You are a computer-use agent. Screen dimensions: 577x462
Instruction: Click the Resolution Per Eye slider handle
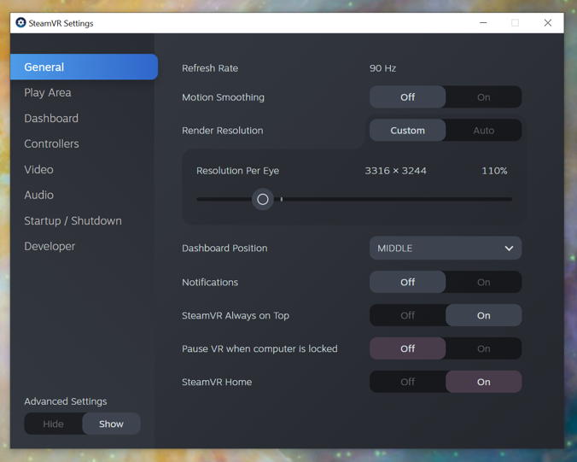[x=263, y=199]
